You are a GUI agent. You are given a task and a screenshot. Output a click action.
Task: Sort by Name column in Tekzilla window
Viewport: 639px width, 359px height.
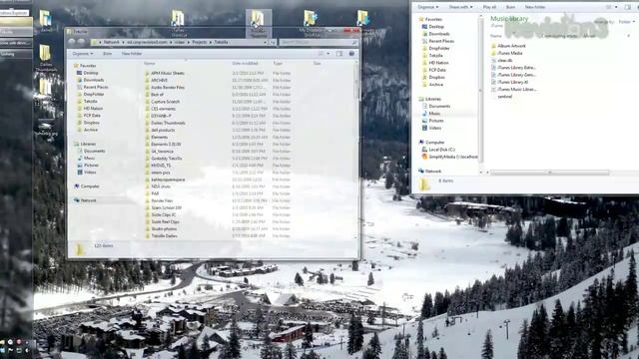[150, 63]
